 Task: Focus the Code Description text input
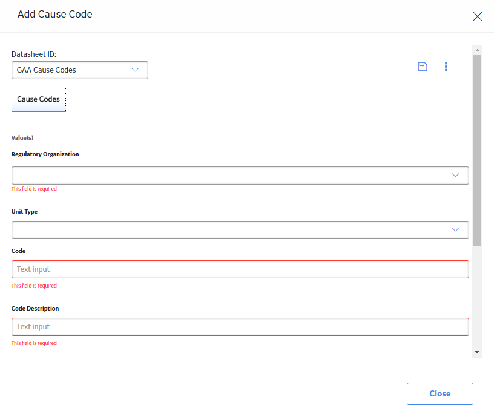tap(240, 327)
